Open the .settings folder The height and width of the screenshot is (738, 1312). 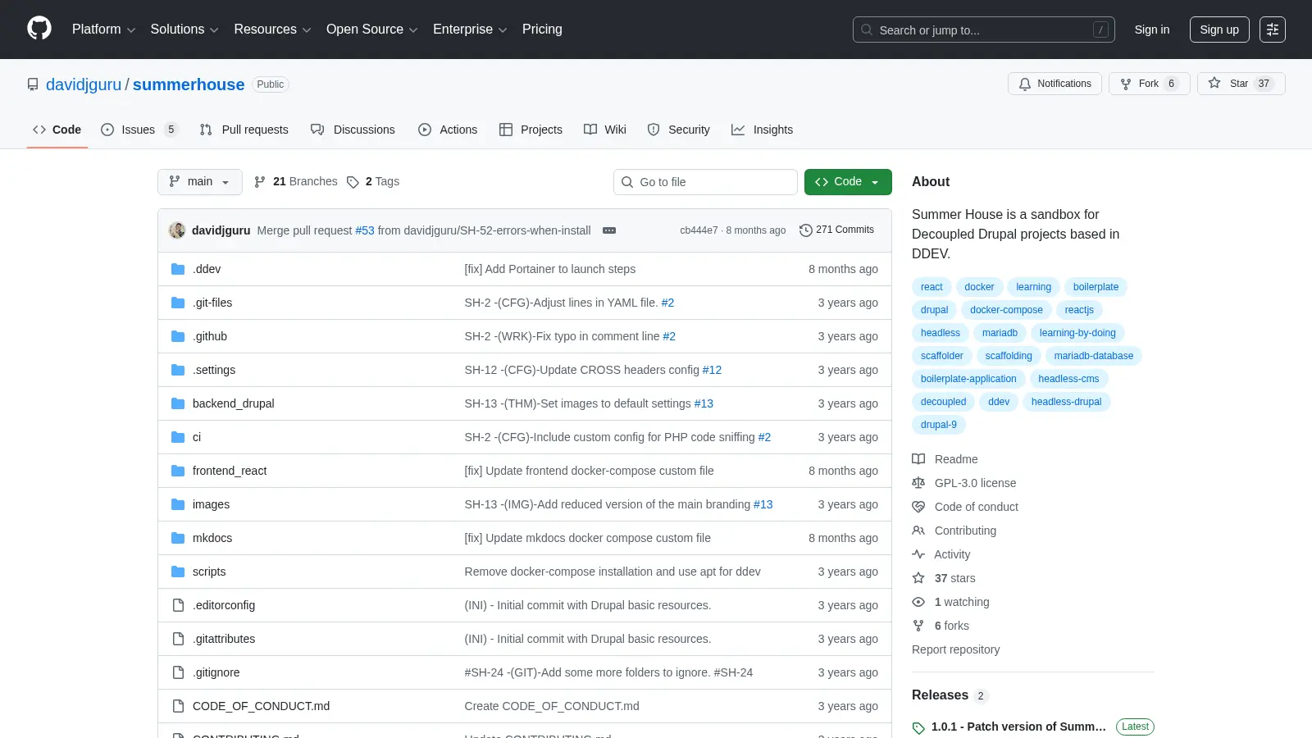(x=214, y=370)
